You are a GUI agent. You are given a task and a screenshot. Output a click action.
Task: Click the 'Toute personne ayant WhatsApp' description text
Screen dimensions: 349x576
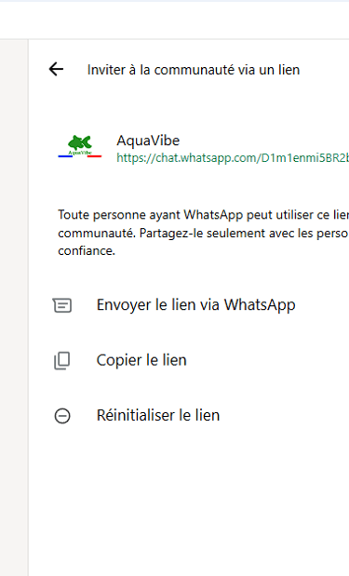point(204,233)
